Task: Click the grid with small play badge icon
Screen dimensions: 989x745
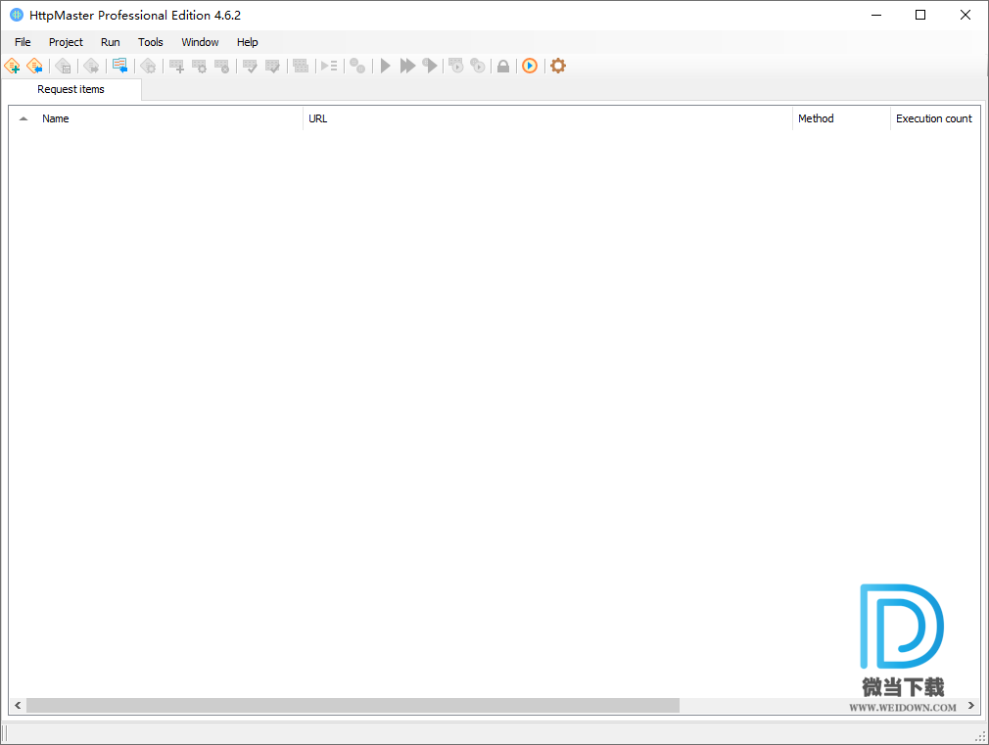Action: pyautogui.click(x=456, y=66)
